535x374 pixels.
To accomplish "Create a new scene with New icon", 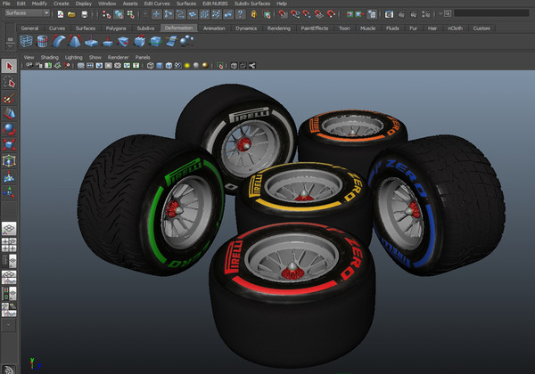I will click(61, 14).
